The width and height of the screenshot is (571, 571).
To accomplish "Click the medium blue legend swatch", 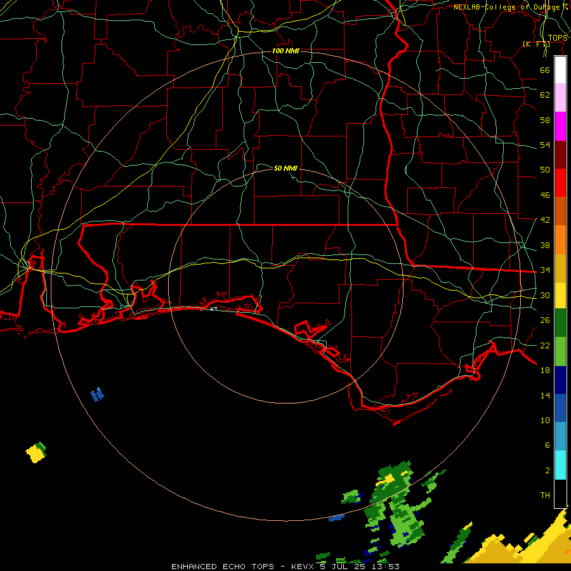I will [560, 408].
